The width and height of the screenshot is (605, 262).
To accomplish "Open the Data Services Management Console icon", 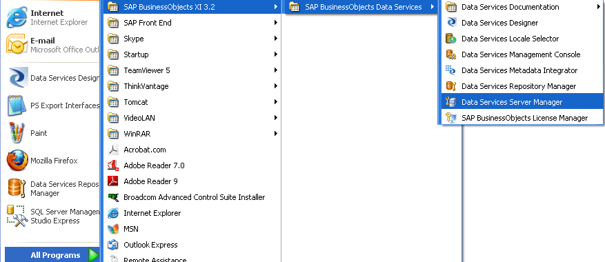I will [x=450, y=54].
